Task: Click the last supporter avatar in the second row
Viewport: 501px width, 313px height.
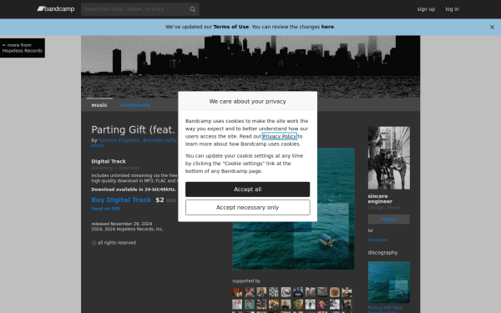Action: [x=347, y=305]
